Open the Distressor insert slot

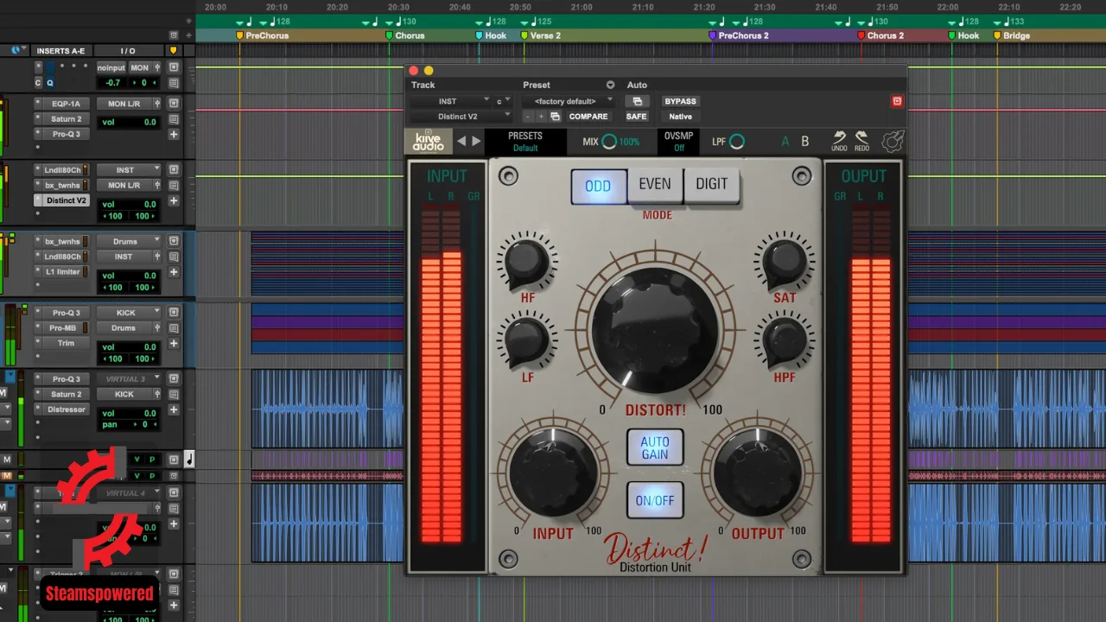pyautogui.click(x=62, y=409)
